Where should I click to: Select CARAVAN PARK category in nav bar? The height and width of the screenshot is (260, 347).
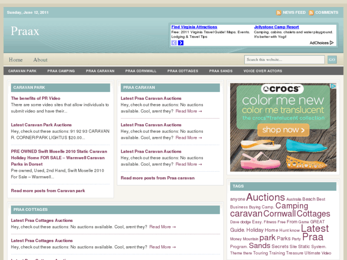point(22,71)
